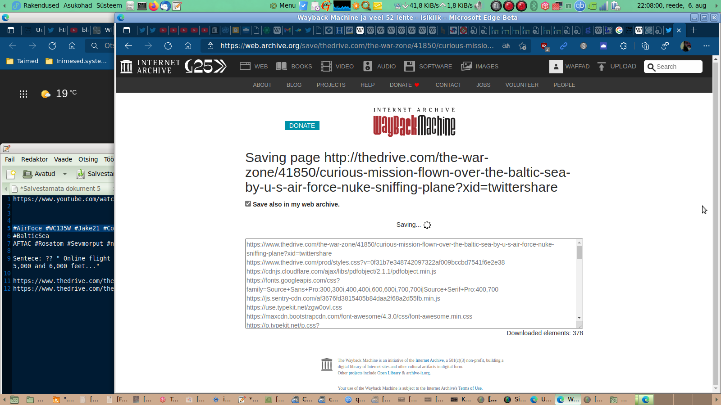Click the volume speaker icon in top panel
Screen dimensions: 721x405
[x=479, y=6]
